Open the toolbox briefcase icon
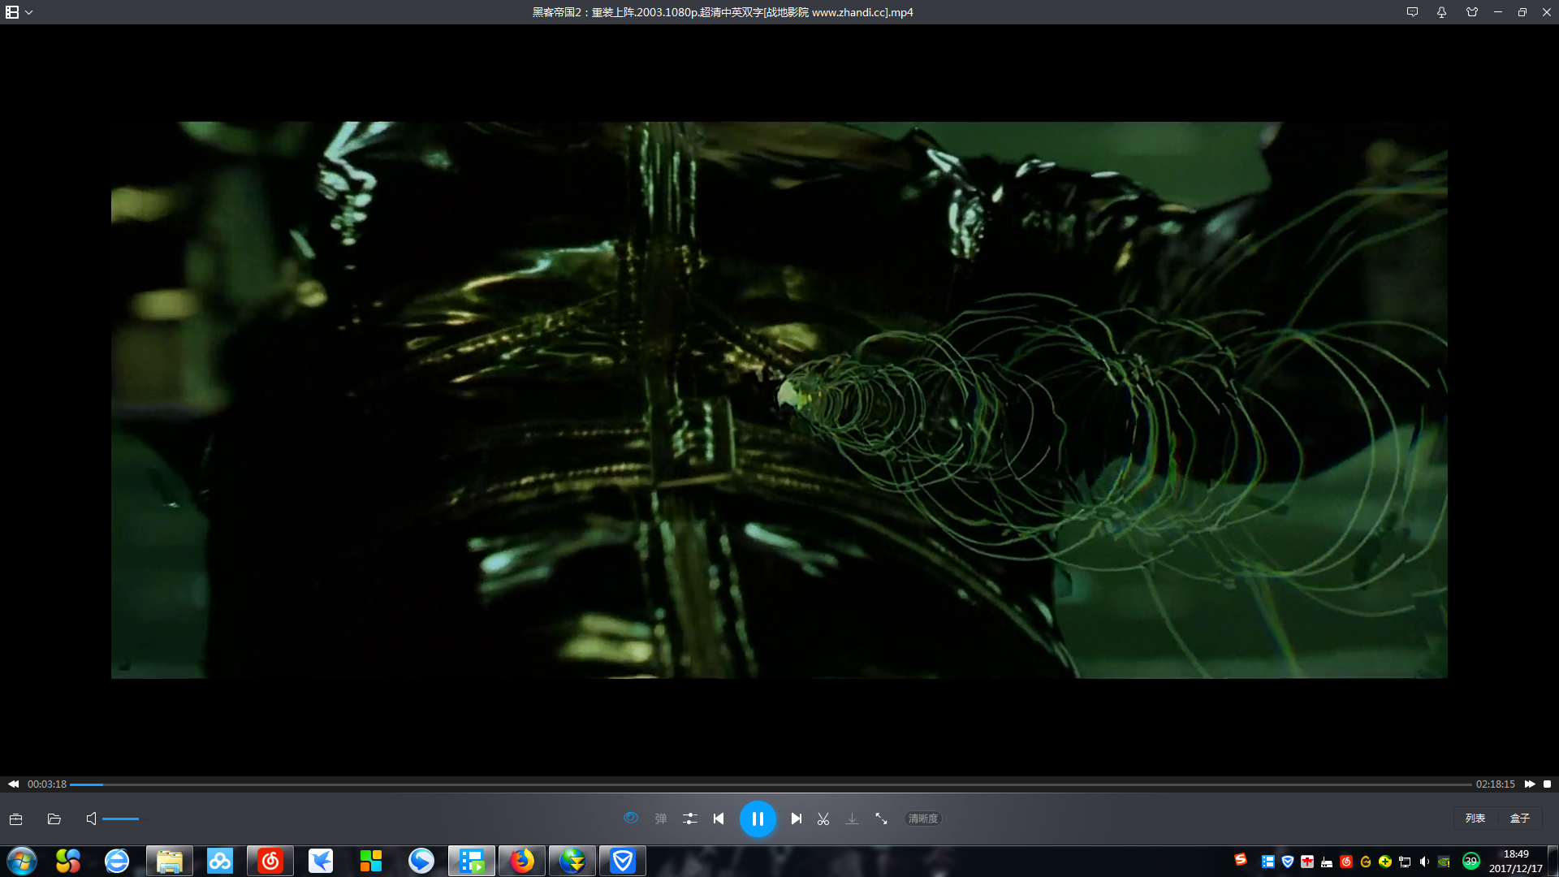Viewport: 1559px width, 877px height. pyautogui.click(x=16, y=819)
